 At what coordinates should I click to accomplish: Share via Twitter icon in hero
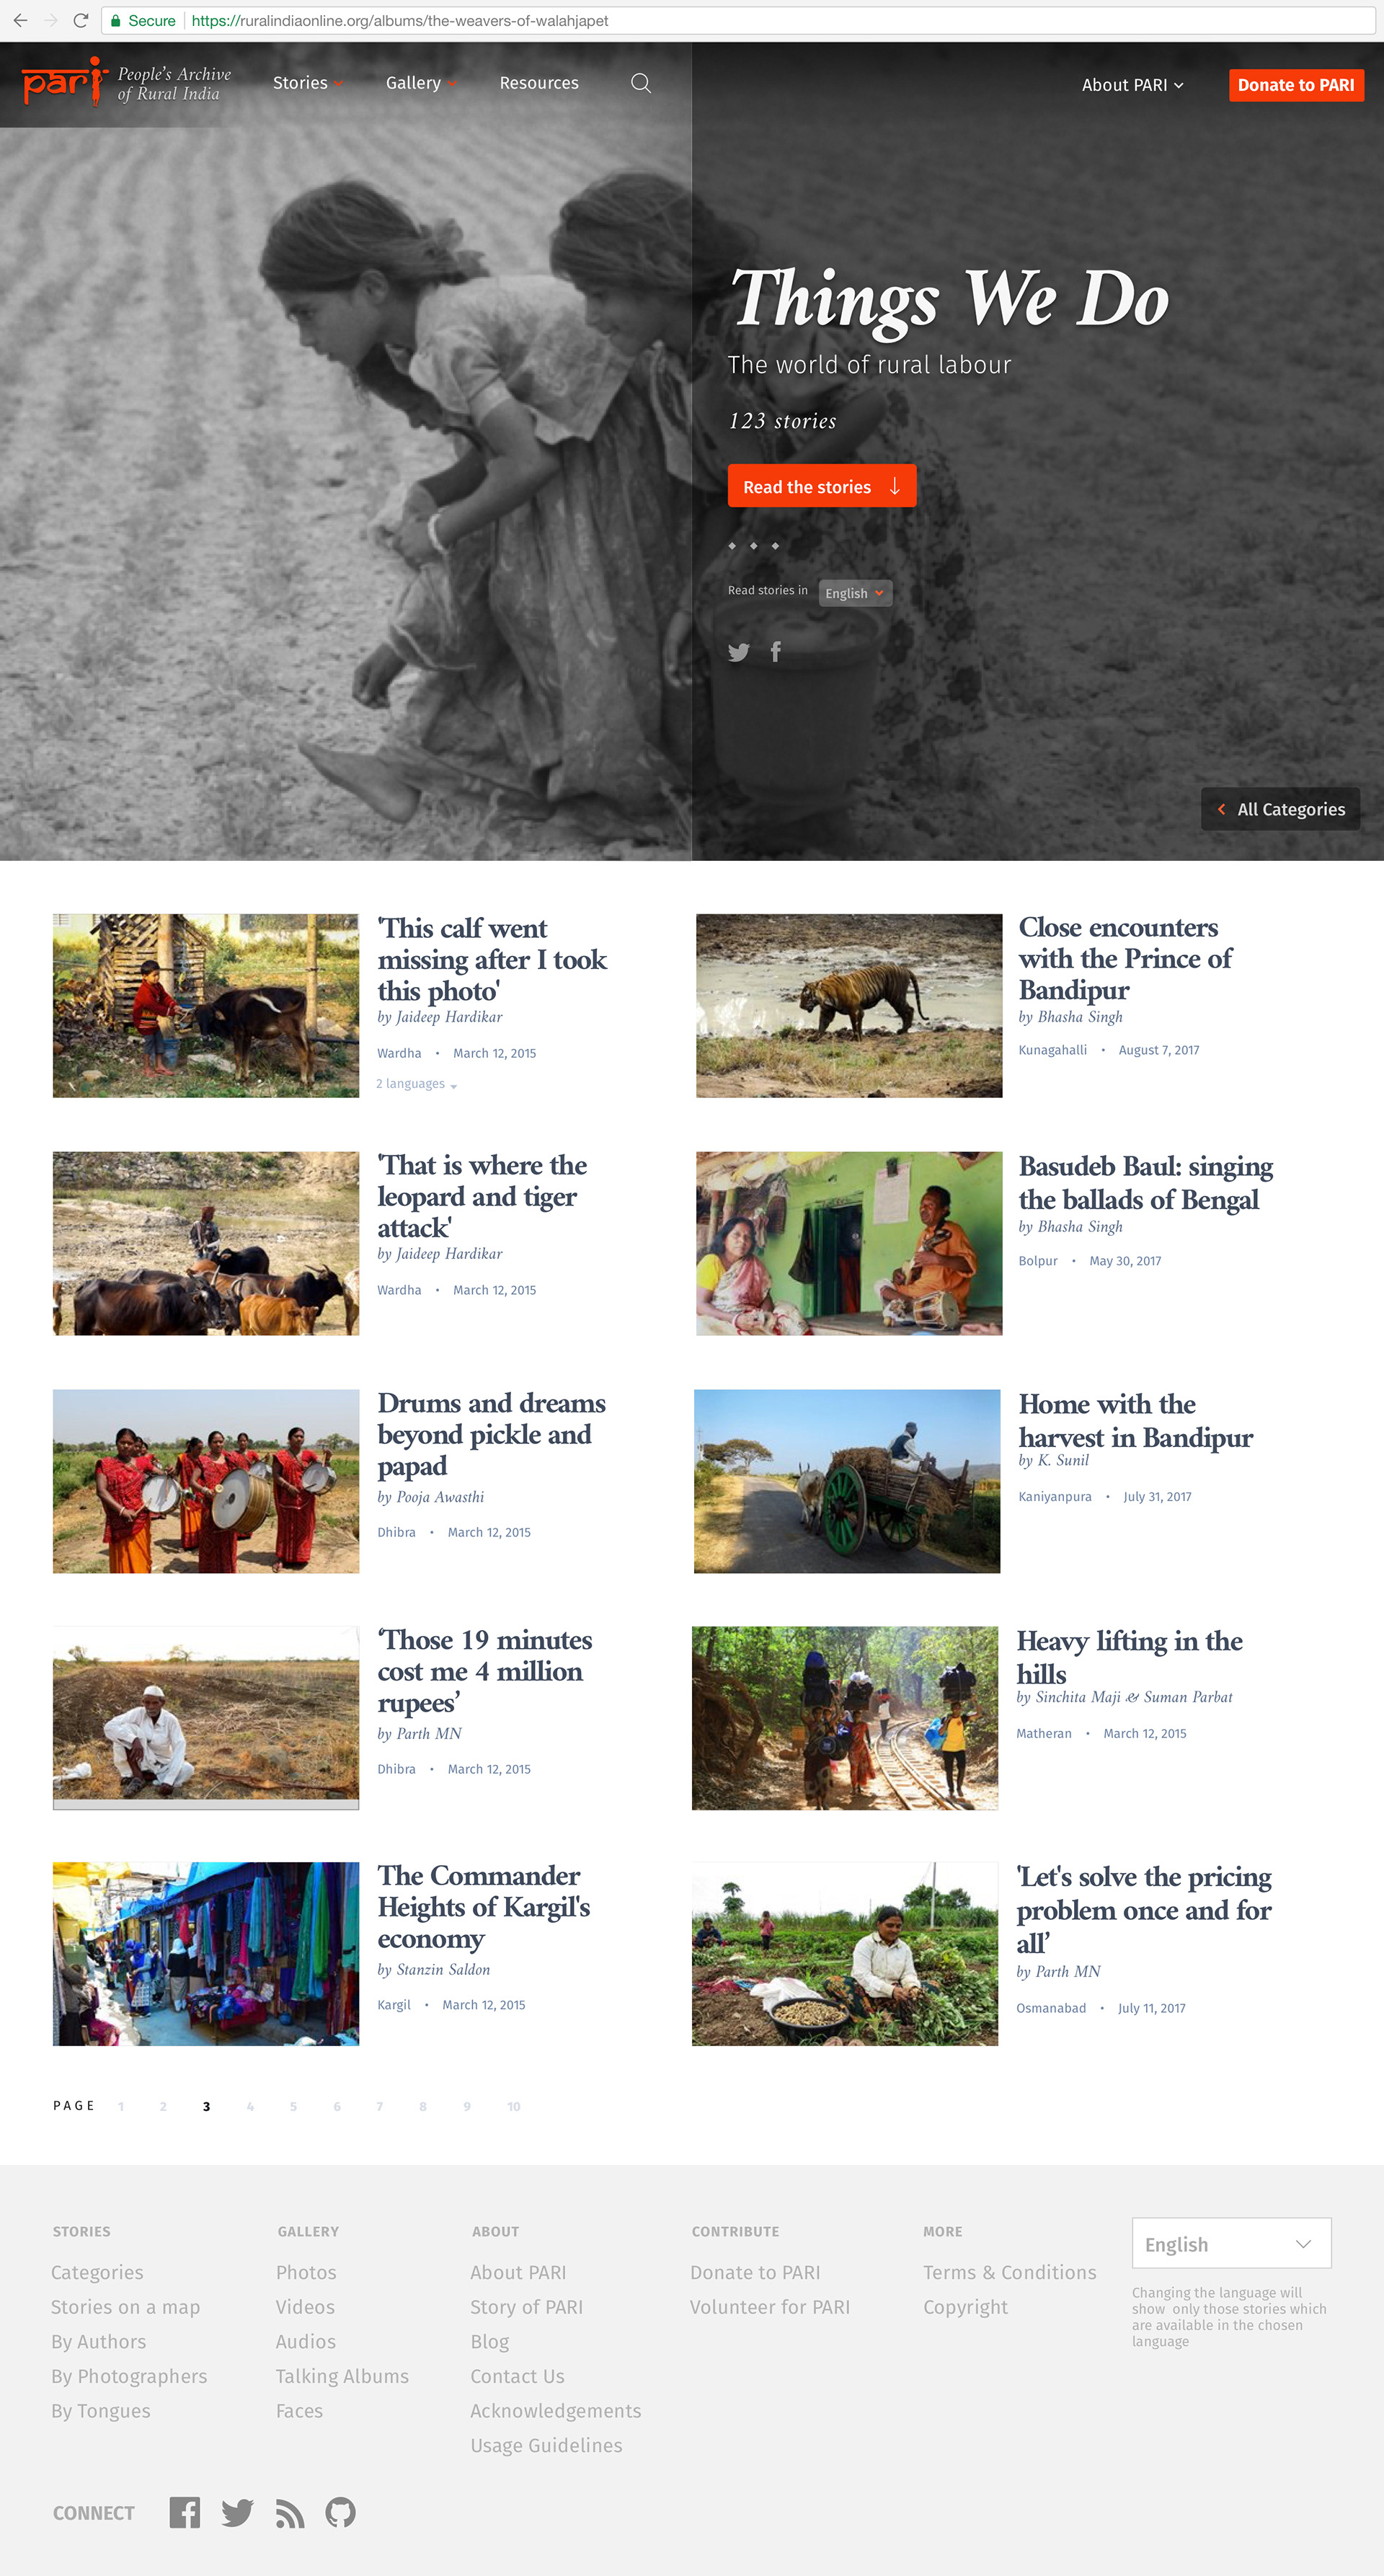(739, 652)
